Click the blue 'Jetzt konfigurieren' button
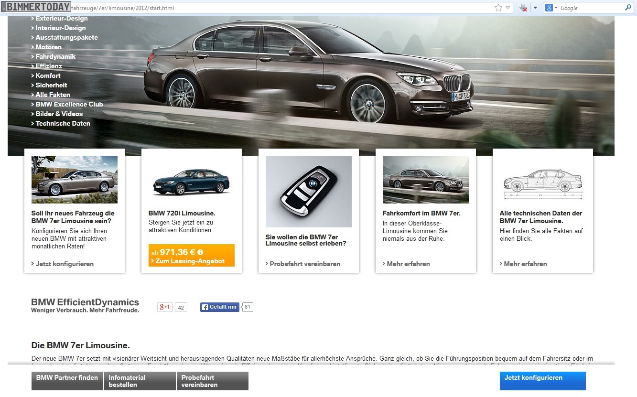637x397 pixels. [542, 381]
